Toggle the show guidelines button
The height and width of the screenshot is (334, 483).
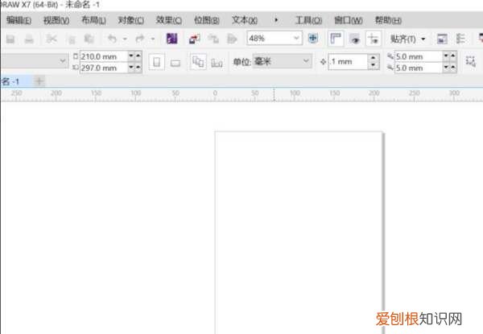point(374,39)
